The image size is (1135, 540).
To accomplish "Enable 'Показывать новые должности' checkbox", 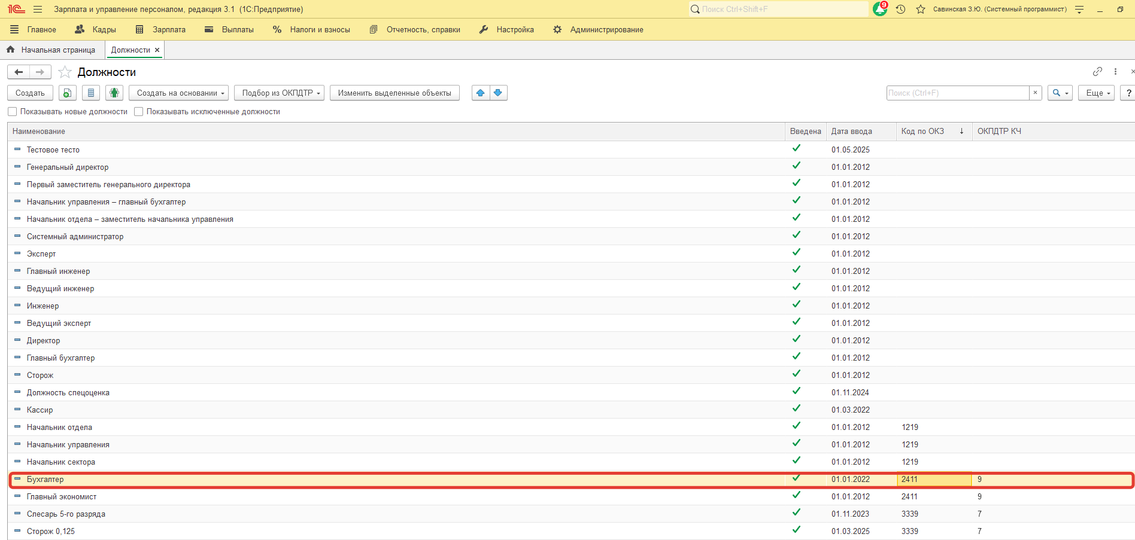I will (x=13, y=112).
